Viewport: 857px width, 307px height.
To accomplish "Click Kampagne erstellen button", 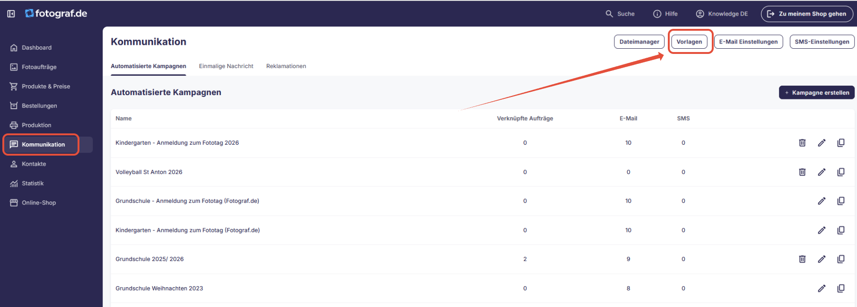I will coord(816,93).
